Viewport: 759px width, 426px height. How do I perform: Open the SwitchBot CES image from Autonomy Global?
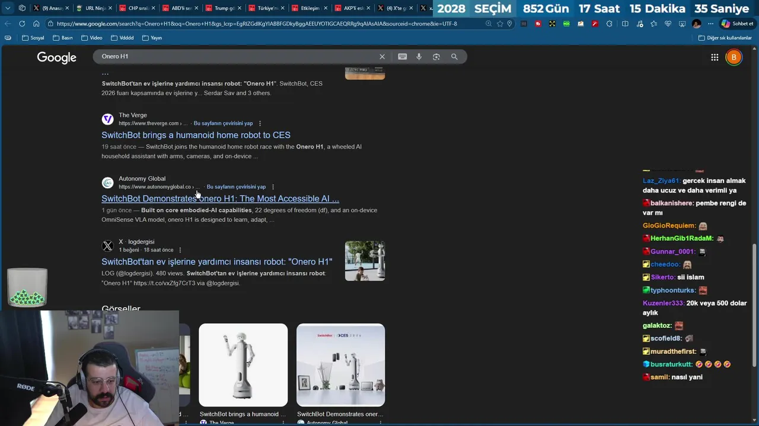(340, 365)
